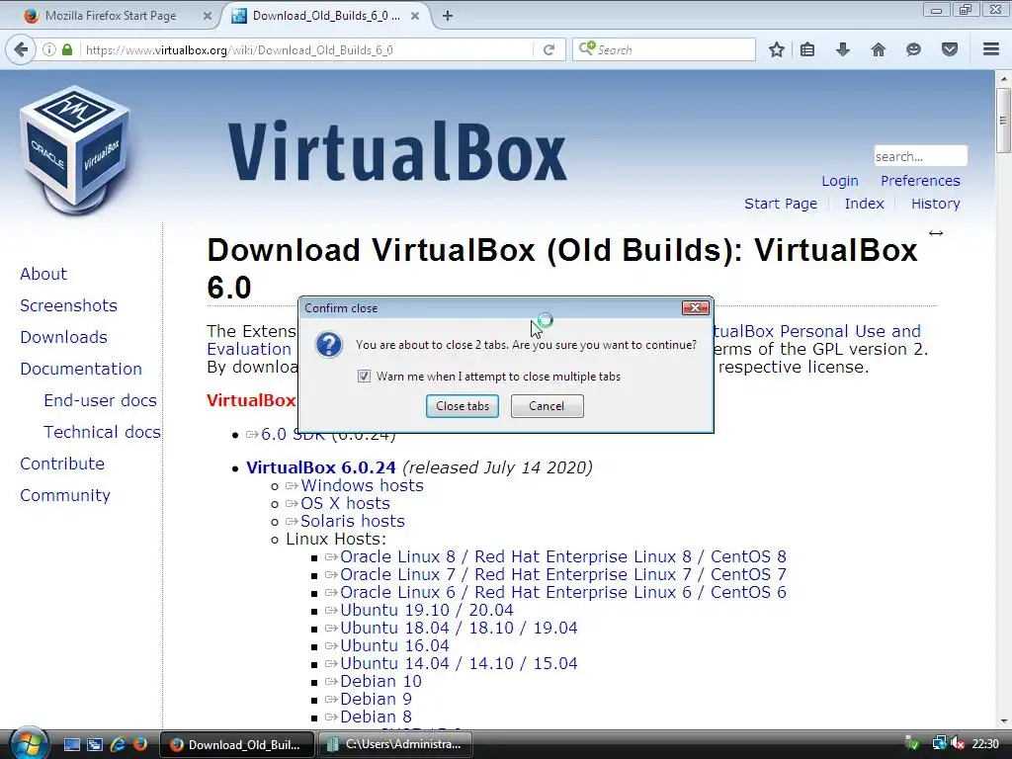Image resolution: width=1012 pixels, height=759 pixels.
Task: Open the Windows Start orb
Action: pos(28,744)
